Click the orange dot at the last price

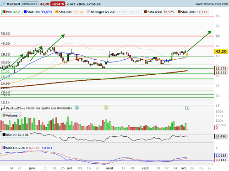(187, 54)
